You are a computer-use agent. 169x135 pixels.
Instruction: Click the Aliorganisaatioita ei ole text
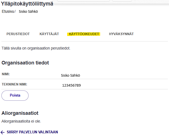[x=21, y=121]
